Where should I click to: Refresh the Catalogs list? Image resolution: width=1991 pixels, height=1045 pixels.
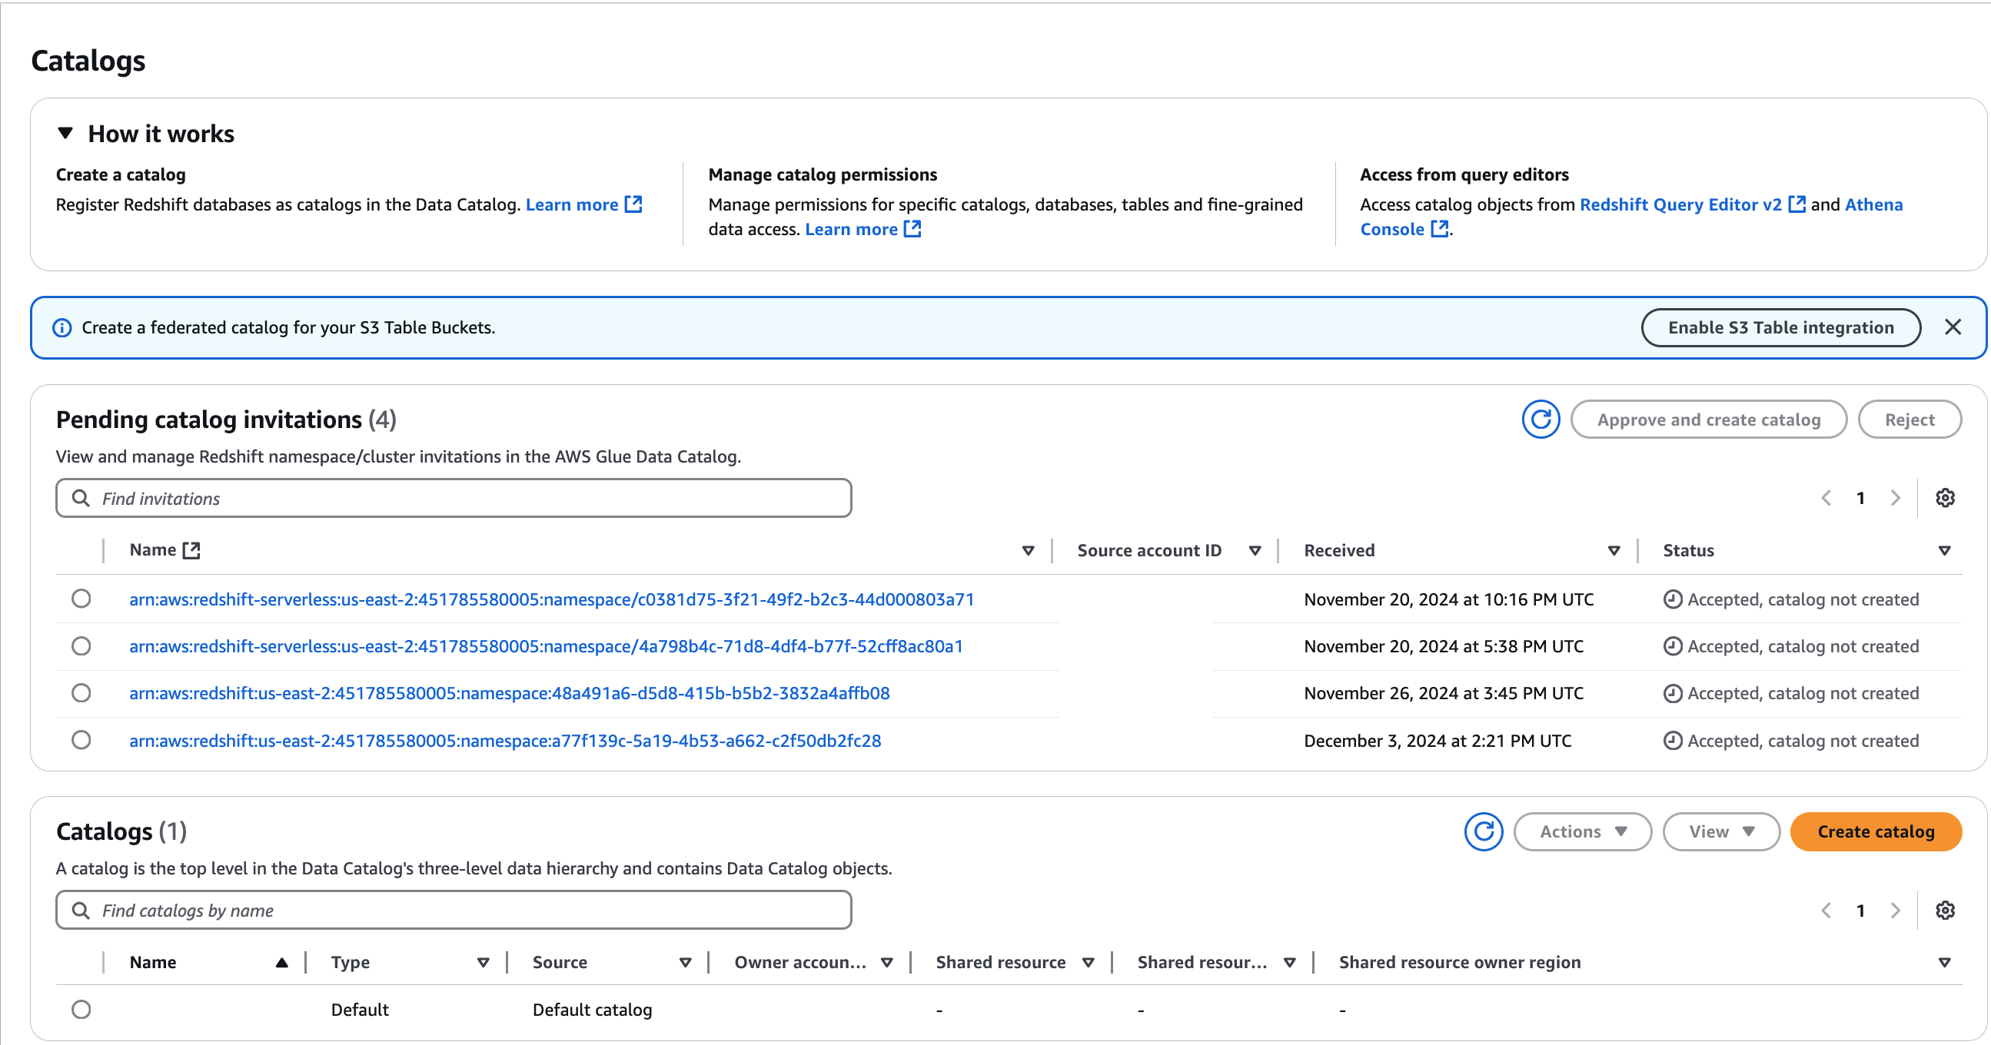pos(1484,831)
